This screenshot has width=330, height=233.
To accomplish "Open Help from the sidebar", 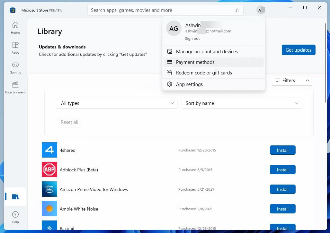I will 15,217.
